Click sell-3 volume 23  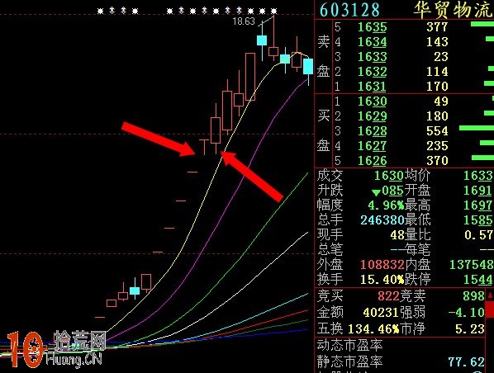tap(441, 57)
